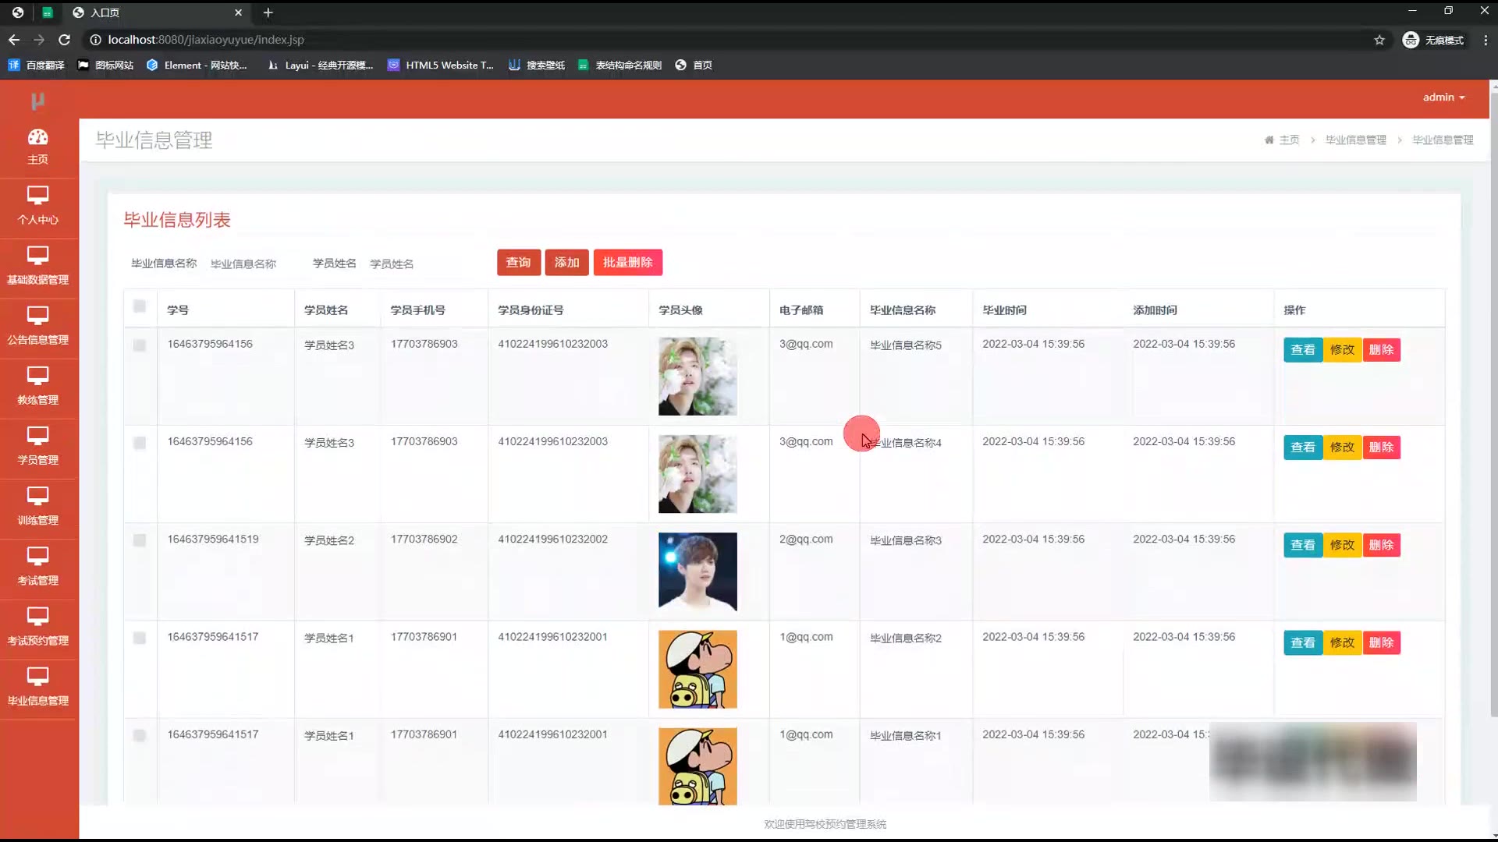Open 公告信息管理 sidebar menu

[37, 326]
